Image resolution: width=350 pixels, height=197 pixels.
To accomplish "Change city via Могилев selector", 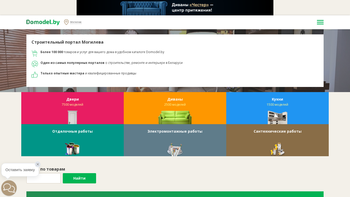I will 76,22.
